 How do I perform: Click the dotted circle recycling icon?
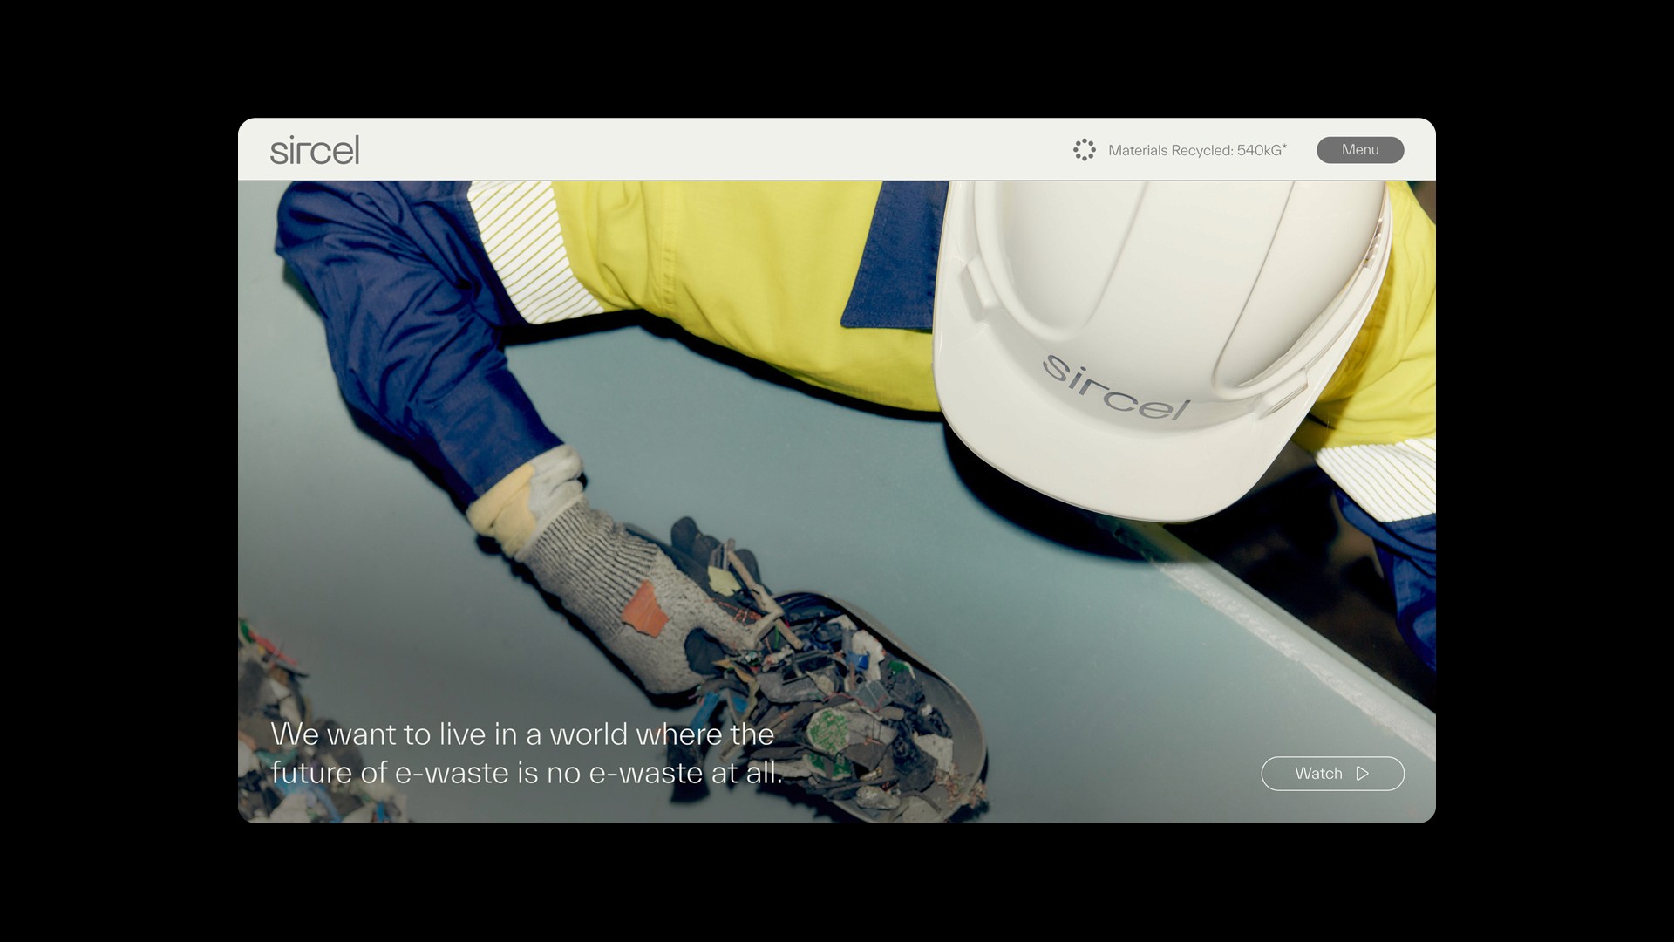tap(1084, 150)
